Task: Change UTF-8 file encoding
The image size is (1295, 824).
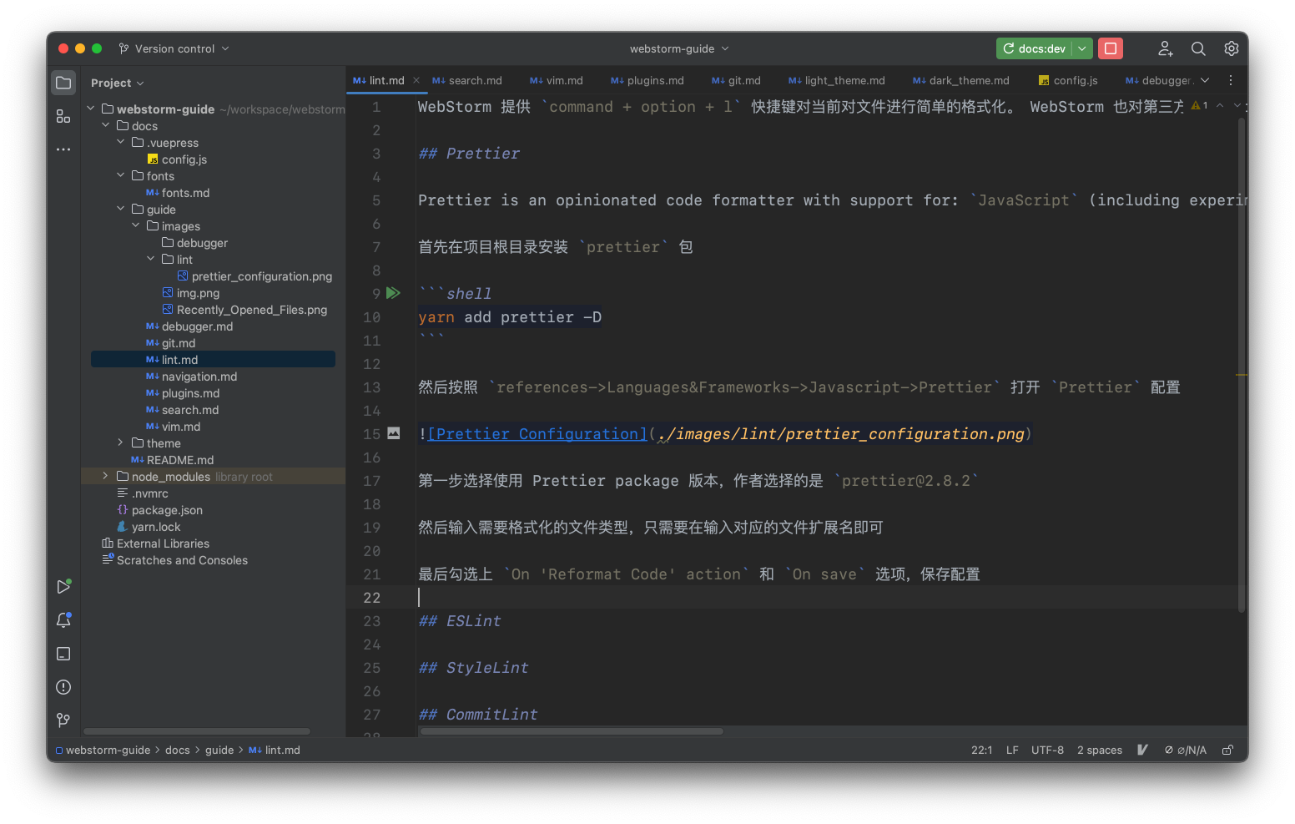Action: coord(1047,750)
